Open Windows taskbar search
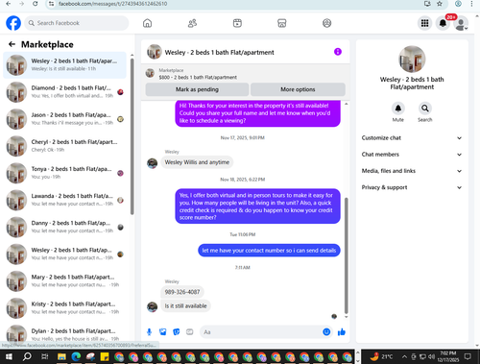 [27, 356]
